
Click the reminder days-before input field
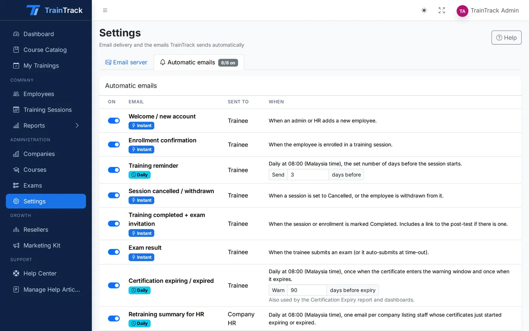[x=308, y=175]
